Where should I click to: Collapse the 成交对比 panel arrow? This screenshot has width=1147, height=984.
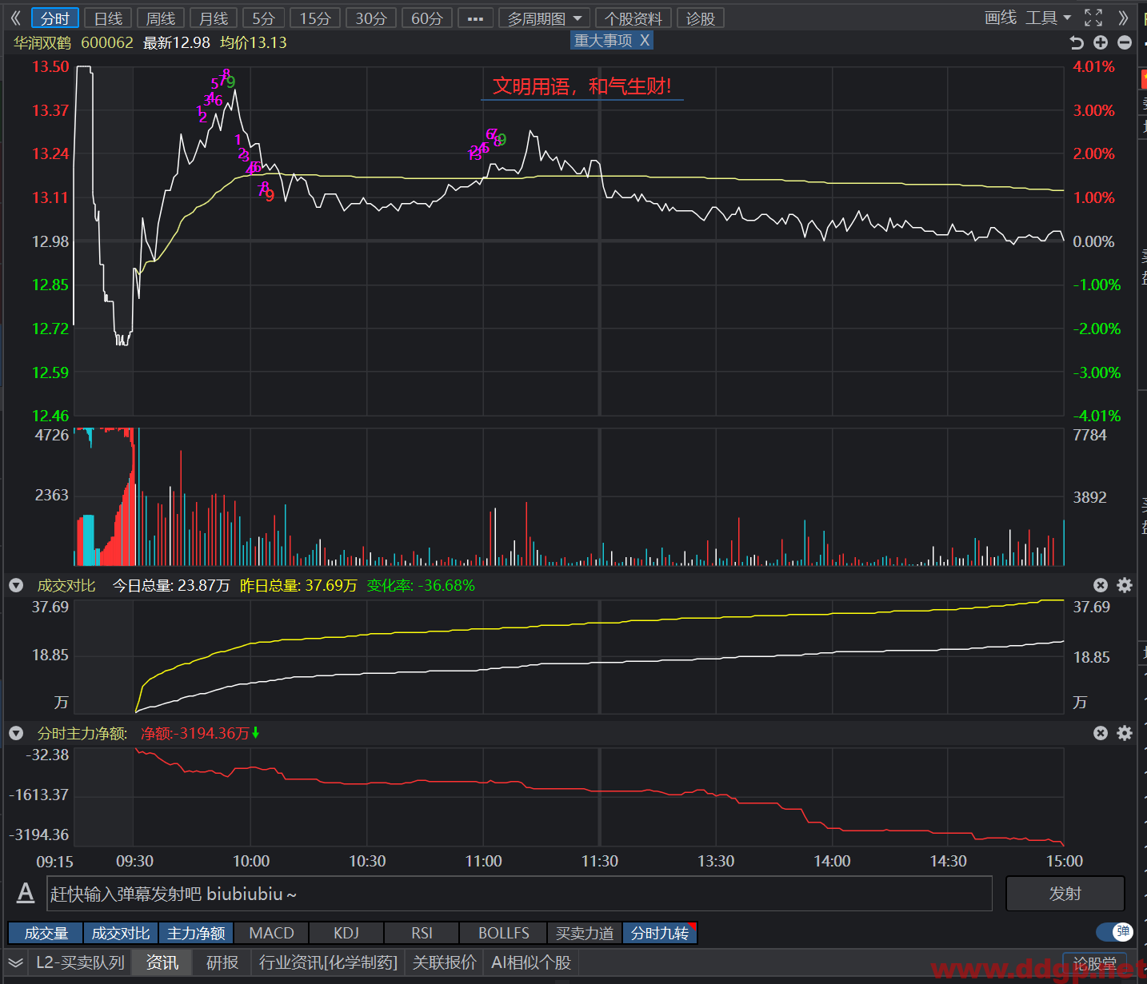pos(15,585)
